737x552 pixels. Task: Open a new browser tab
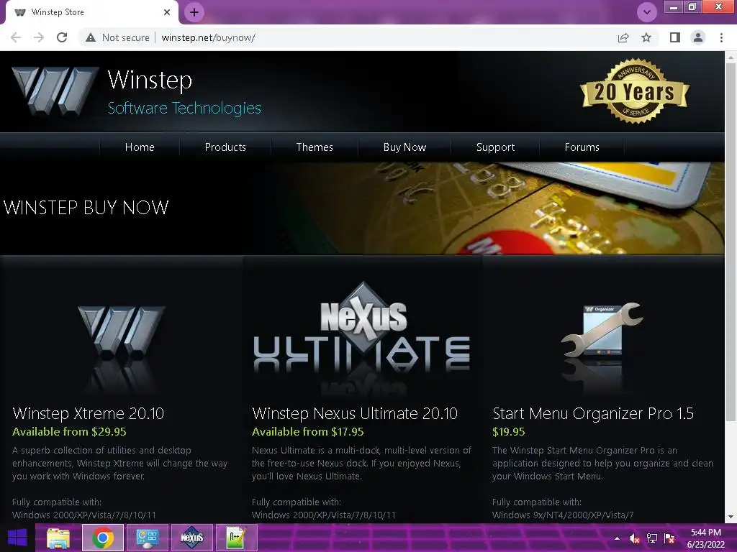click(x=194, y=12)
